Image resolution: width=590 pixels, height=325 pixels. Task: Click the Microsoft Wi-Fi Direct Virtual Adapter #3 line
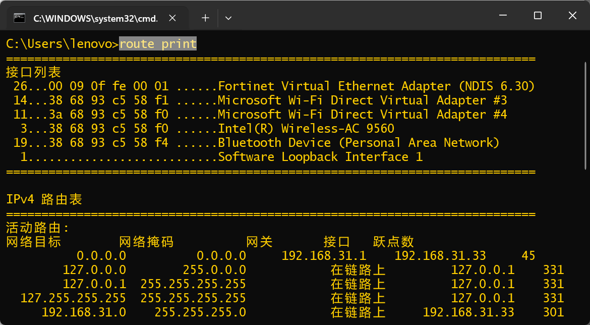(x=362, y=100)
